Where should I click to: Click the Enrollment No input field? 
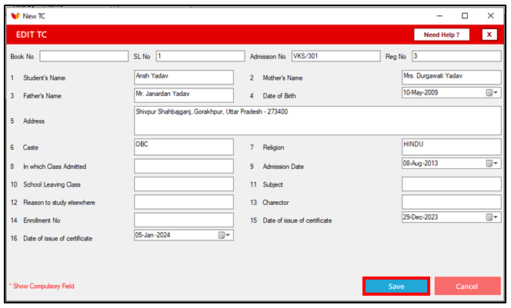coord(184,220)
